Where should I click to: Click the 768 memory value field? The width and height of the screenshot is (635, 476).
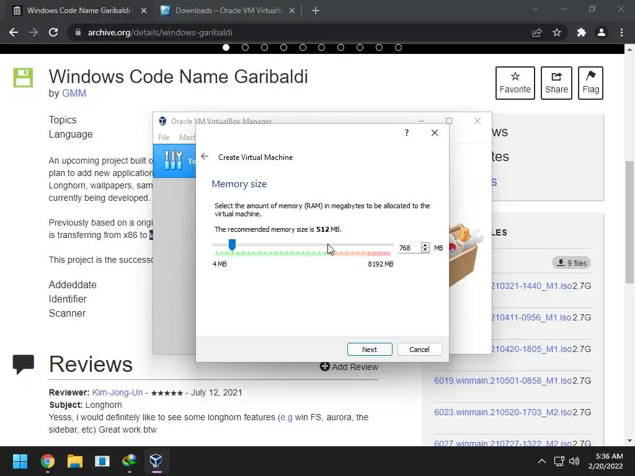point(409,248)
